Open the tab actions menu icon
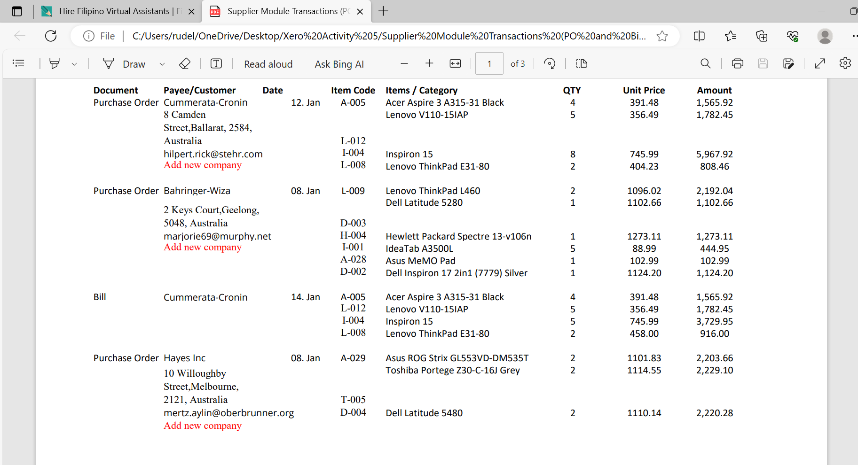The height and width of the screenshot is (465, 858). pyautogui.click(x=17, y=11)
